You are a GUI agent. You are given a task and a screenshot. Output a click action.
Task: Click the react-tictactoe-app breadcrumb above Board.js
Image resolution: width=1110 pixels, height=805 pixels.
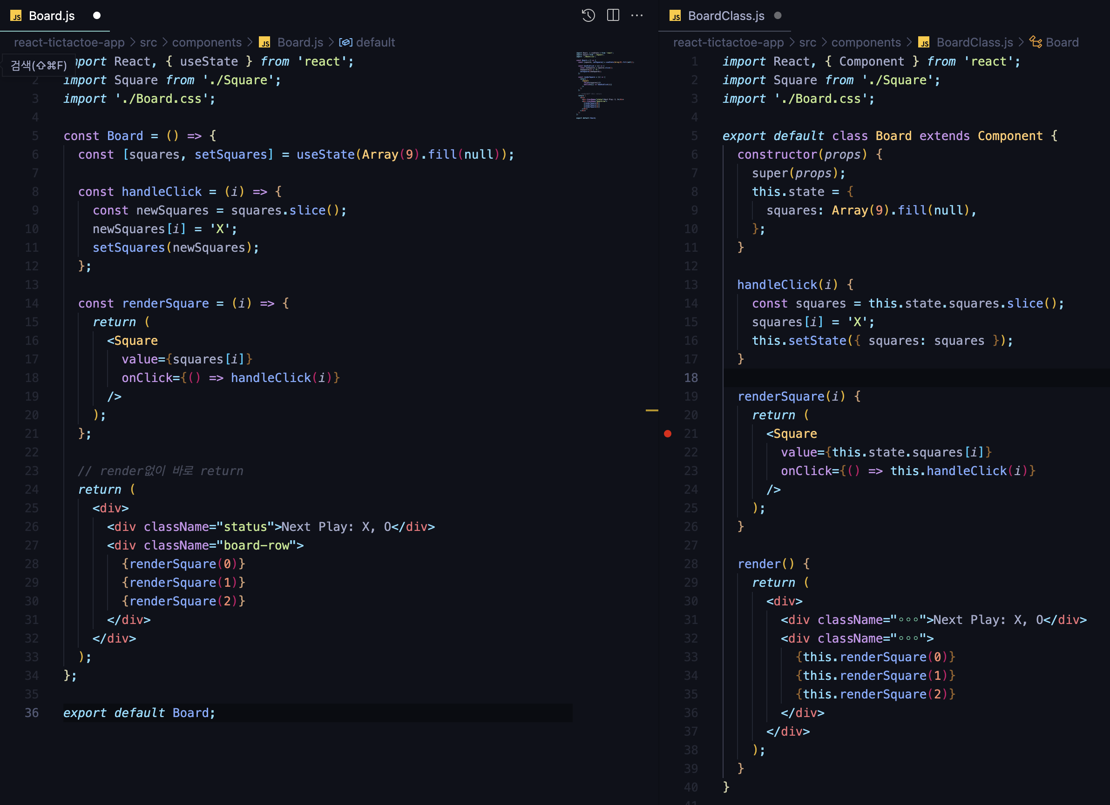[69, 42]
